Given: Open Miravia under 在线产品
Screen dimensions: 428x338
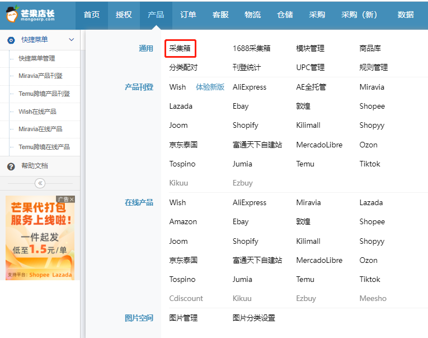Looking at the screenshot, I should click(x=308, y=203).
